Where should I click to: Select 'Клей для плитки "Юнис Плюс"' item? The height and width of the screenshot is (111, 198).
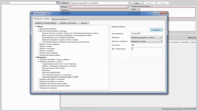[54, 68]
